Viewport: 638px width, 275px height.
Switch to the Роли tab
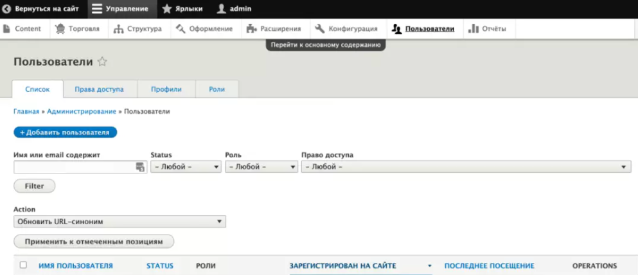pos(217,89)
